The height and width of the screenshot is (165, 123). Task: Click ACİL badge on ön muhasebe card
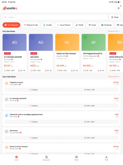click(8, 53)
